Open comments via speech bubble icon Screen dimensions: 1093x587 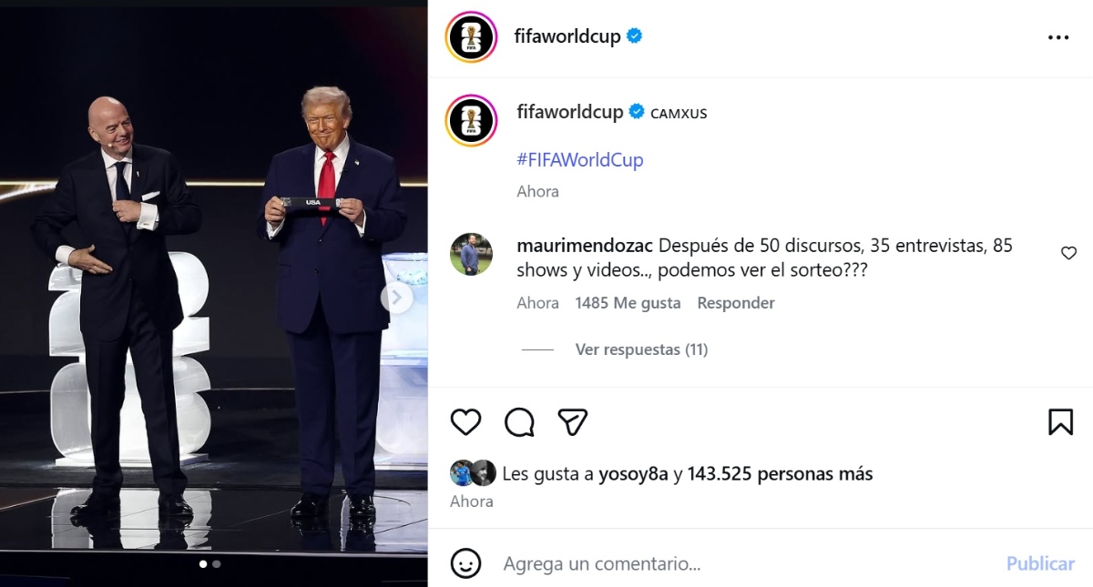(519, 422)
